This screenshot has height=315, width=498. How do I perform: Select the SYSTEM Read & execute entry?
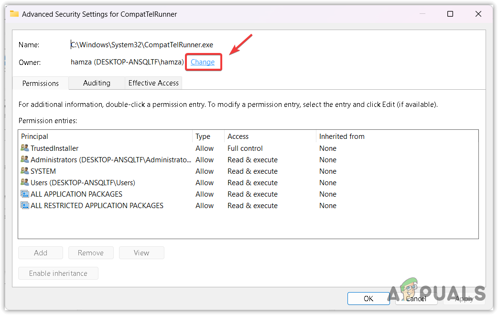pos(252,171)
